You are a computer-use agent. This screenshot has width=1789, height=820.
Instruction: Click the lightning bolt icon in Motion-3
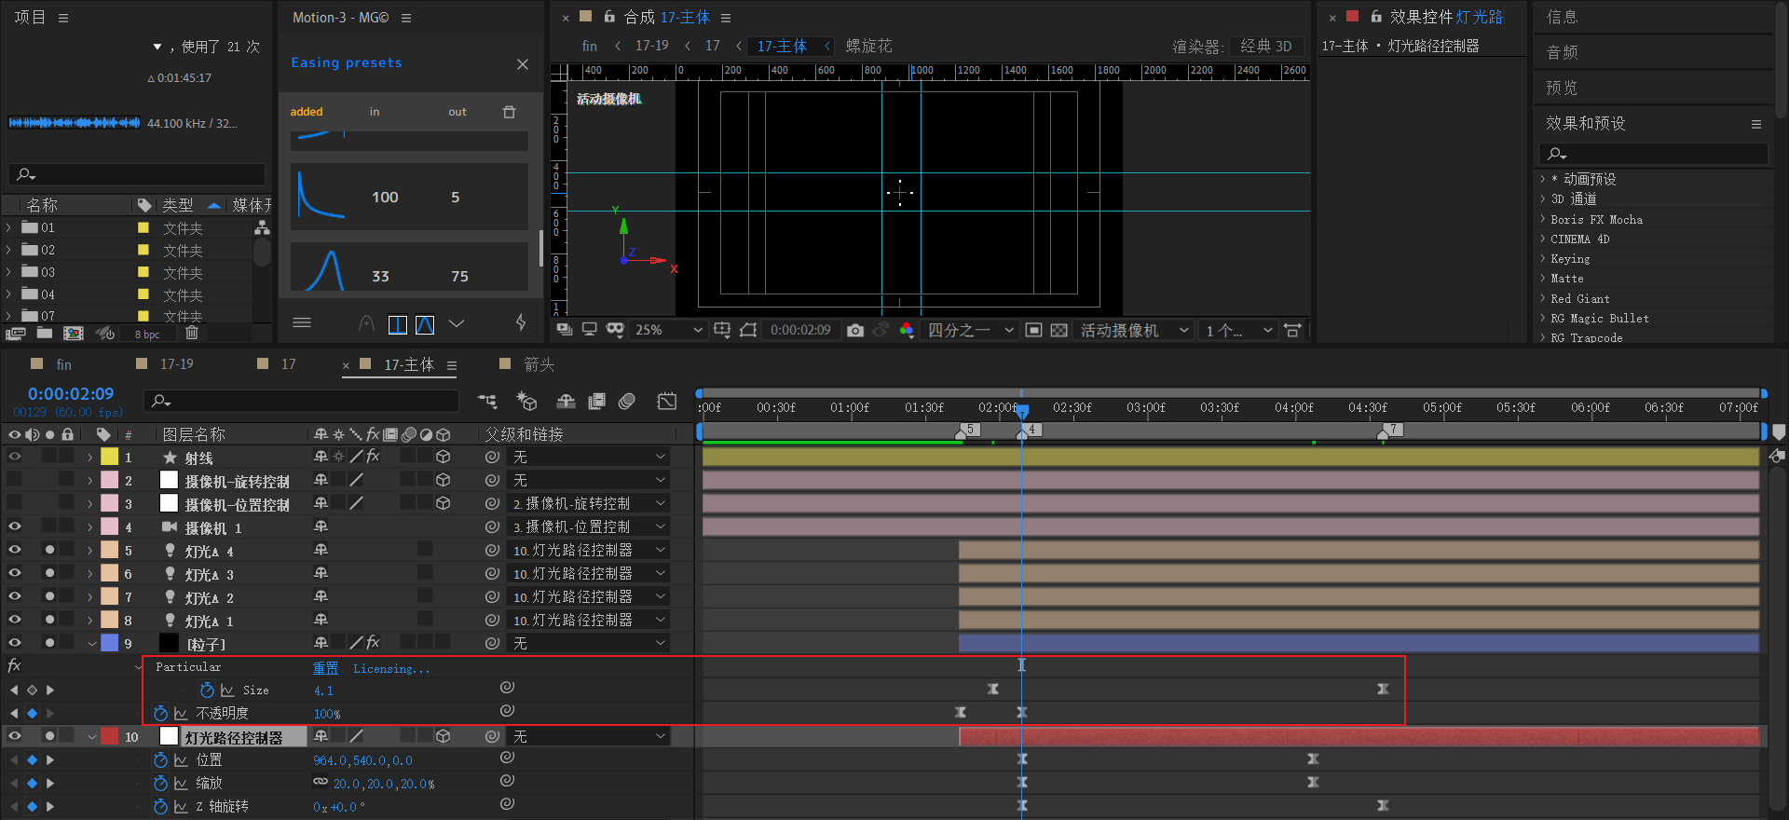[521, 322]
